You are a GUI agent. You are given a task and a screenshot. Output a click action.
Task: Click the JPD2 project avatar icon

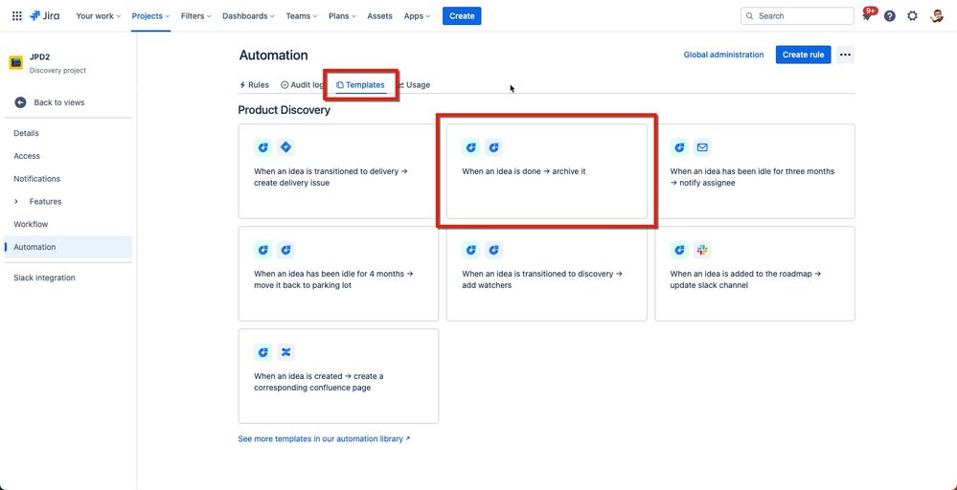coord(16,63)
